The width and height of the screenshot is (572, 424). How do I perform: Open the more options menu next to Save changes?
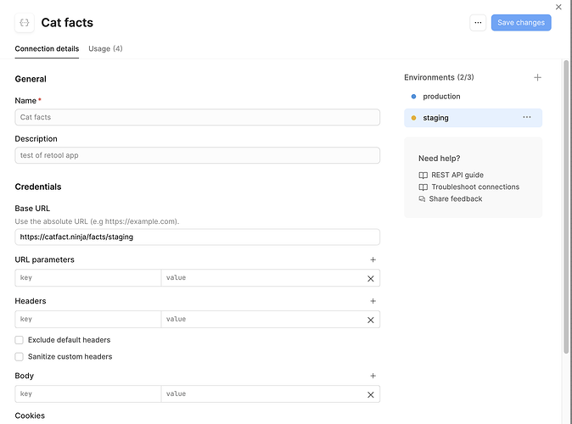pos(478,23)
